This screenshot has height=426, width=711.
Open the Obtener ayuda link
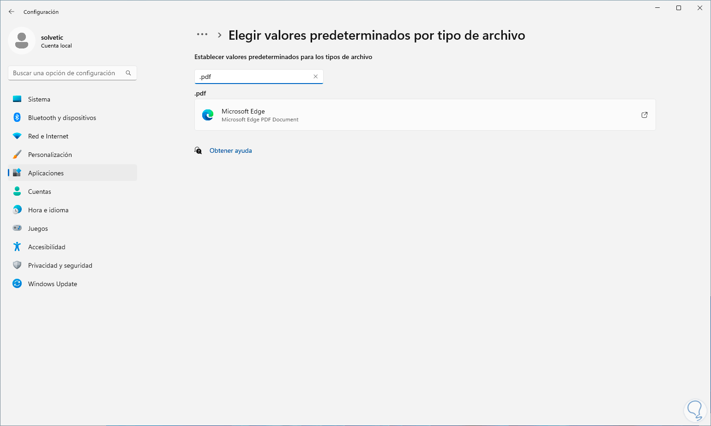point(231,150)
